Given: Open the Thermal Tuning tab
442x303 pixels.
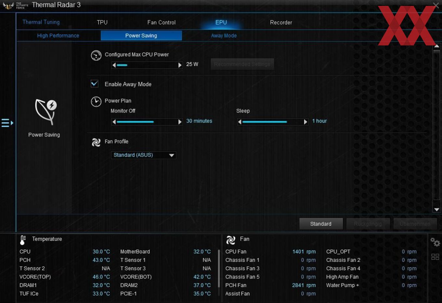Looking at the screenshot, I should click(41, 22).
